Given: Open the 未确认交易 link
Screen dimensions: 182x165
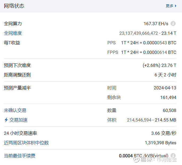Looking at the screenshot, I should 15,110.
